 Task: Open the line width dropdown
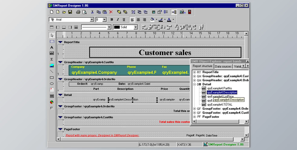click(x=109, y=27)
